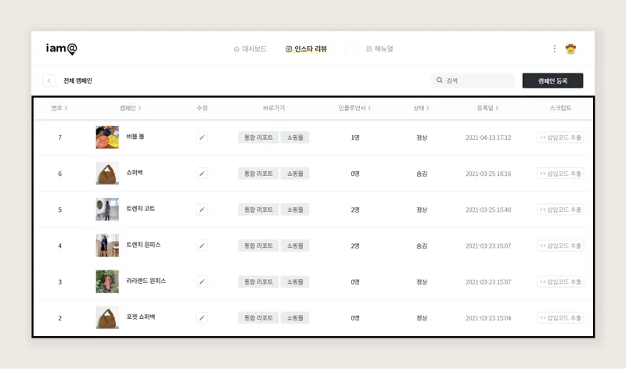
Task: Sort by the 캠페인 column header
Action: click(131, 108)
